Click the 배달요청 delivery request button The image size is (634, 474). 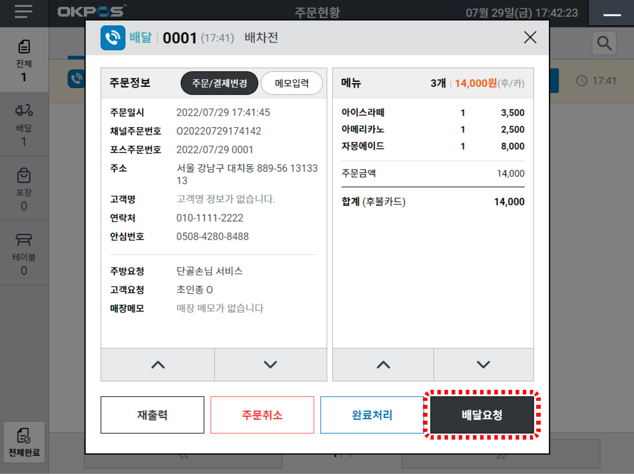(x=482, y=415)
